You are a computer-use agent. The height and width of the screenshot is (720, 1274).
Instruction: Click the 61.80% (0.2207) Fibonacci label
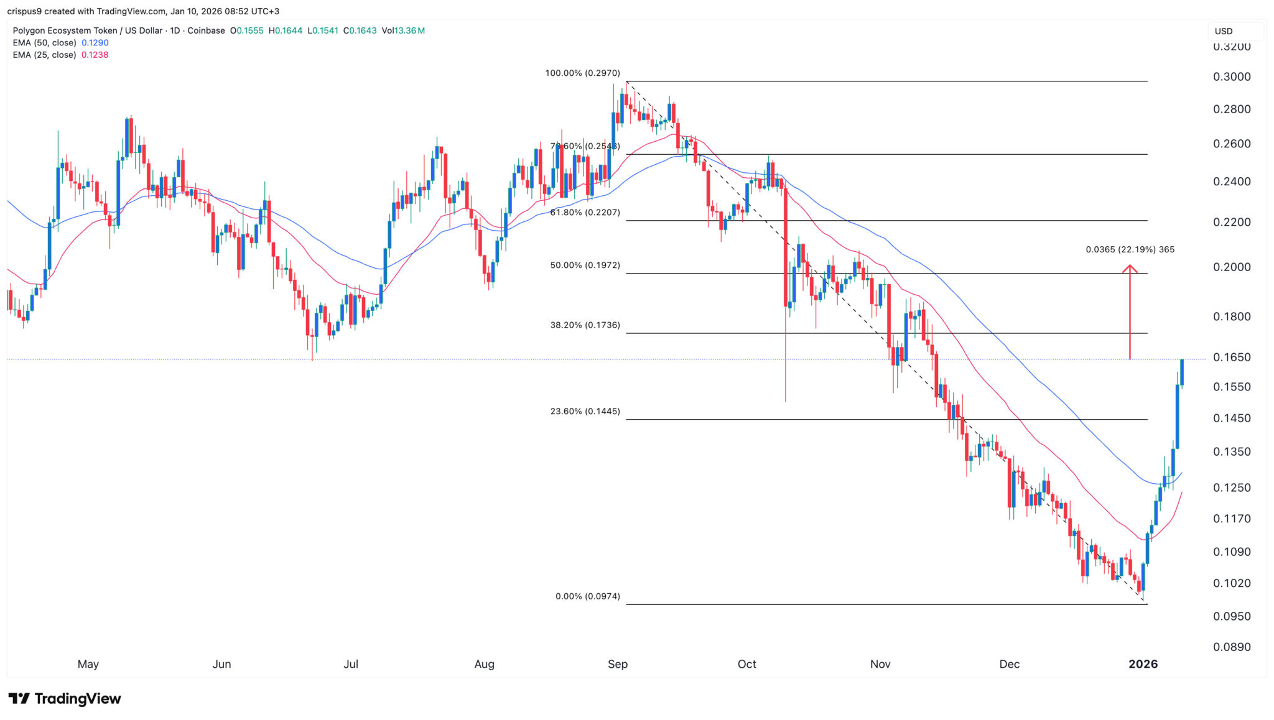585,213
